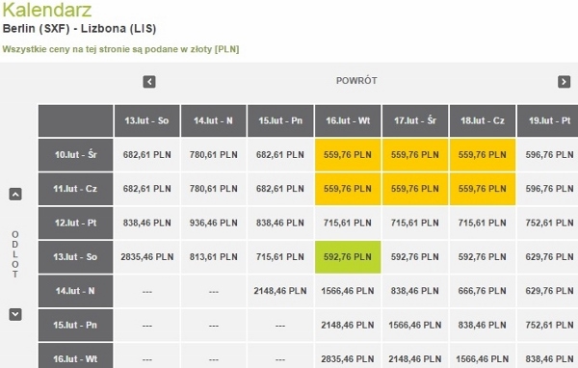Click the 19.lut - Pt return column header

[x=548, y=121]
